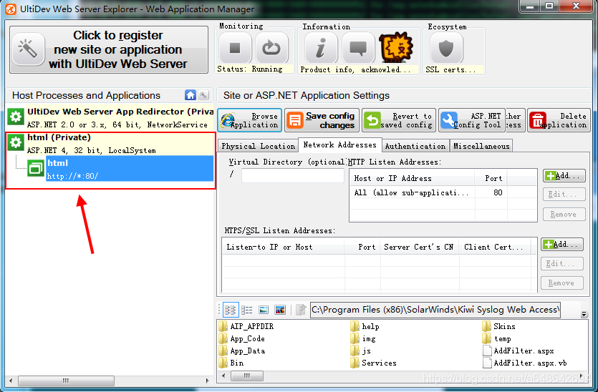
Task: Switch to the Network Addresses tab
Action: tap(339, 144)
